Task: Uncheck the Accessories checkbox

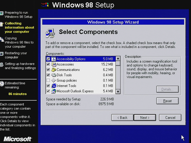Action: coord(48,64)
